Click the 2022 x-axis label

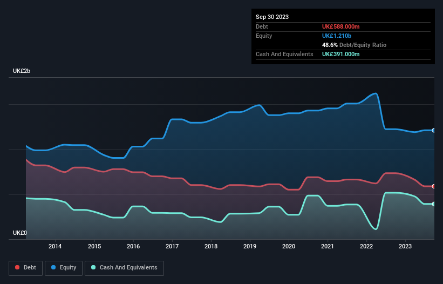(366, 247)
